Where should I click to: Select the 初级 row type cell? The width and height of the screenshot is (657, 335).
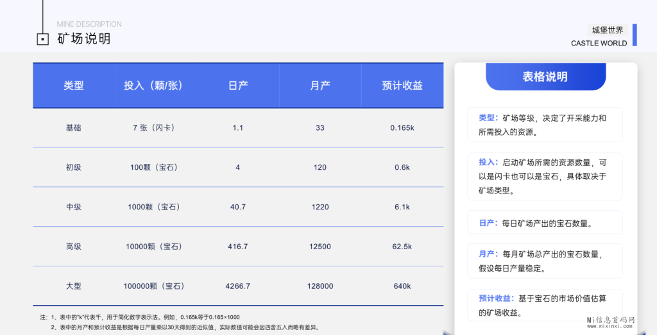[x=74, y=167]
